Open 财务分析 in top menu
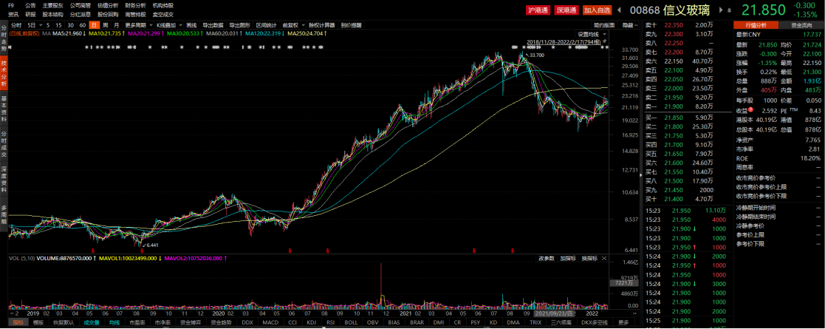825x329 pixels. click(135, 5)
